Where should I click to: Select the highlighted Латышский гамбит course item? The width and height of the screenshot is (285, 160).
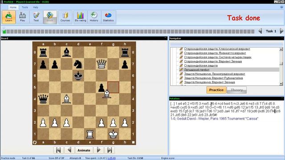pos(197,70)
